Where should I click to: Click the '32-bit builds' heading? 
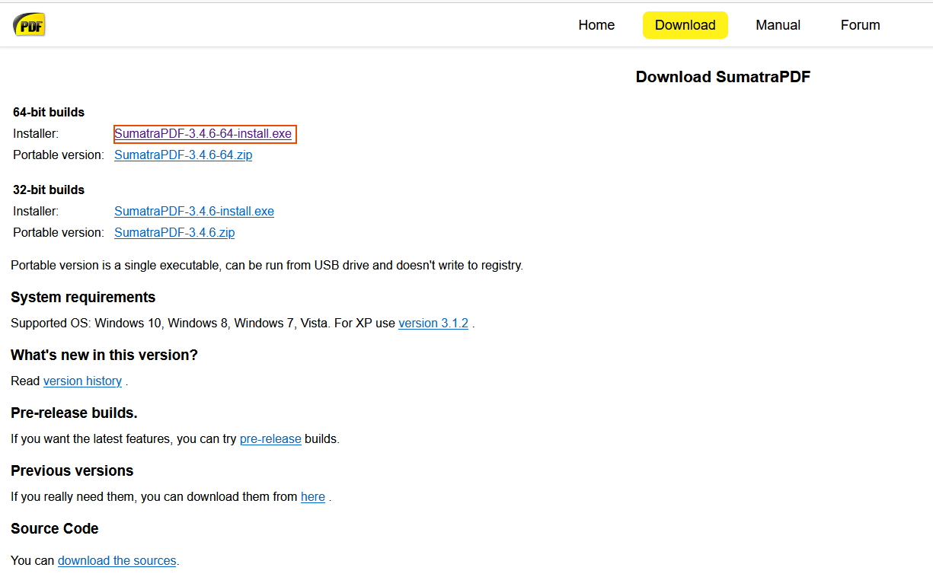(49, 190)
